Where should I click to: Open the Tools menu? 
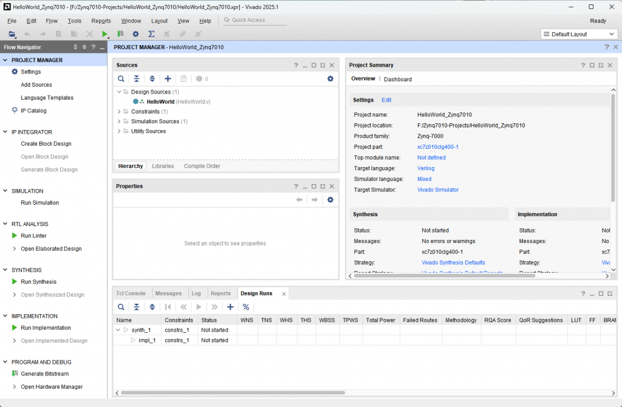pos(74,21)
